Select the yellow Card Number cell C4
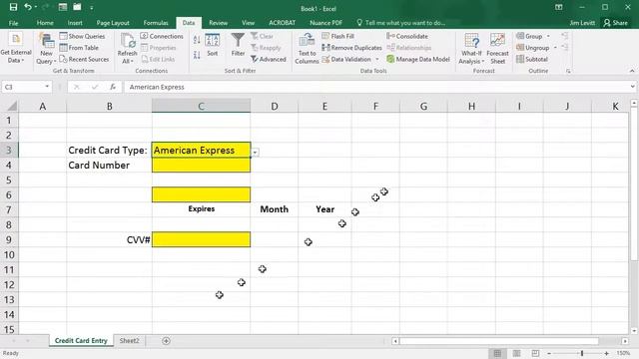The height and width of the screenshot is (359, 639). 202,165
